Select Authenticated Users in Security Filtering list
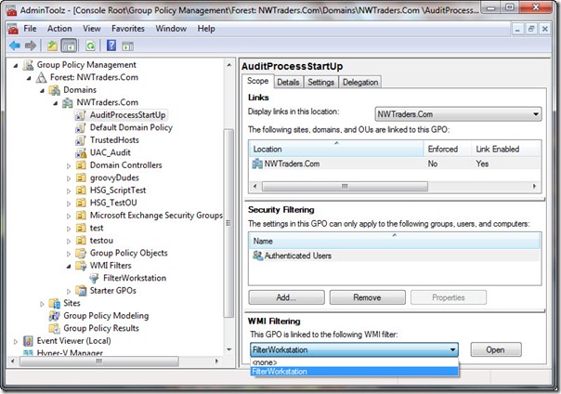The image size is (561, 394). (x=294, y=255)
